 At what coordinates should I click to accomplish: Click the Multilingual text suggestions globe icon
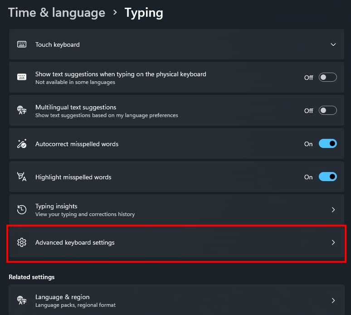coord(22,110)
